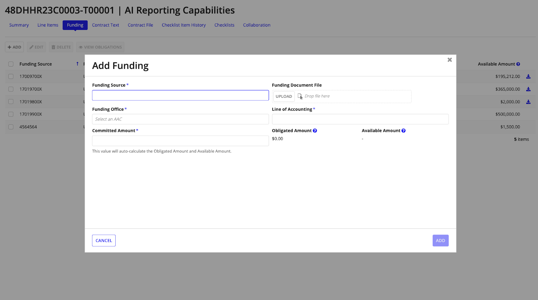Image resolution: width=538 pixels, height=300 pixels.
Task: Check the box for funding source 17019900X
Action: [x=11, y=114]
